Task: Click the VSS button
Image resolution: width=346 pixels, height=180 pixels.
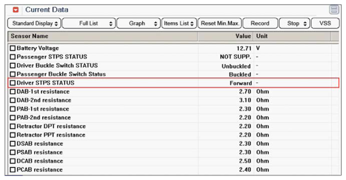Action: click(325, 23)
